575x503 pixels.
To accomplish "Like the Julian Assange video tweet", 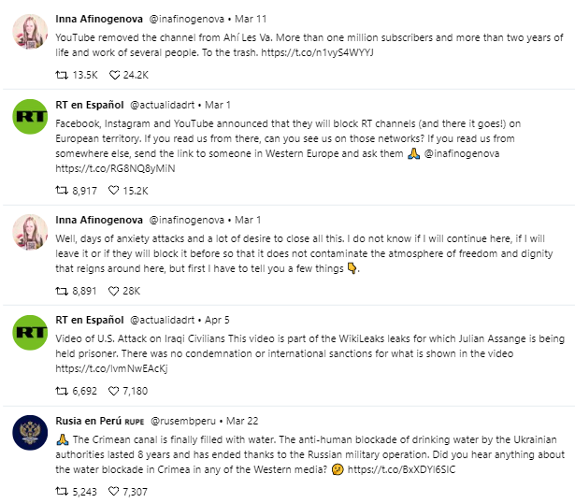I will (114, 391).
